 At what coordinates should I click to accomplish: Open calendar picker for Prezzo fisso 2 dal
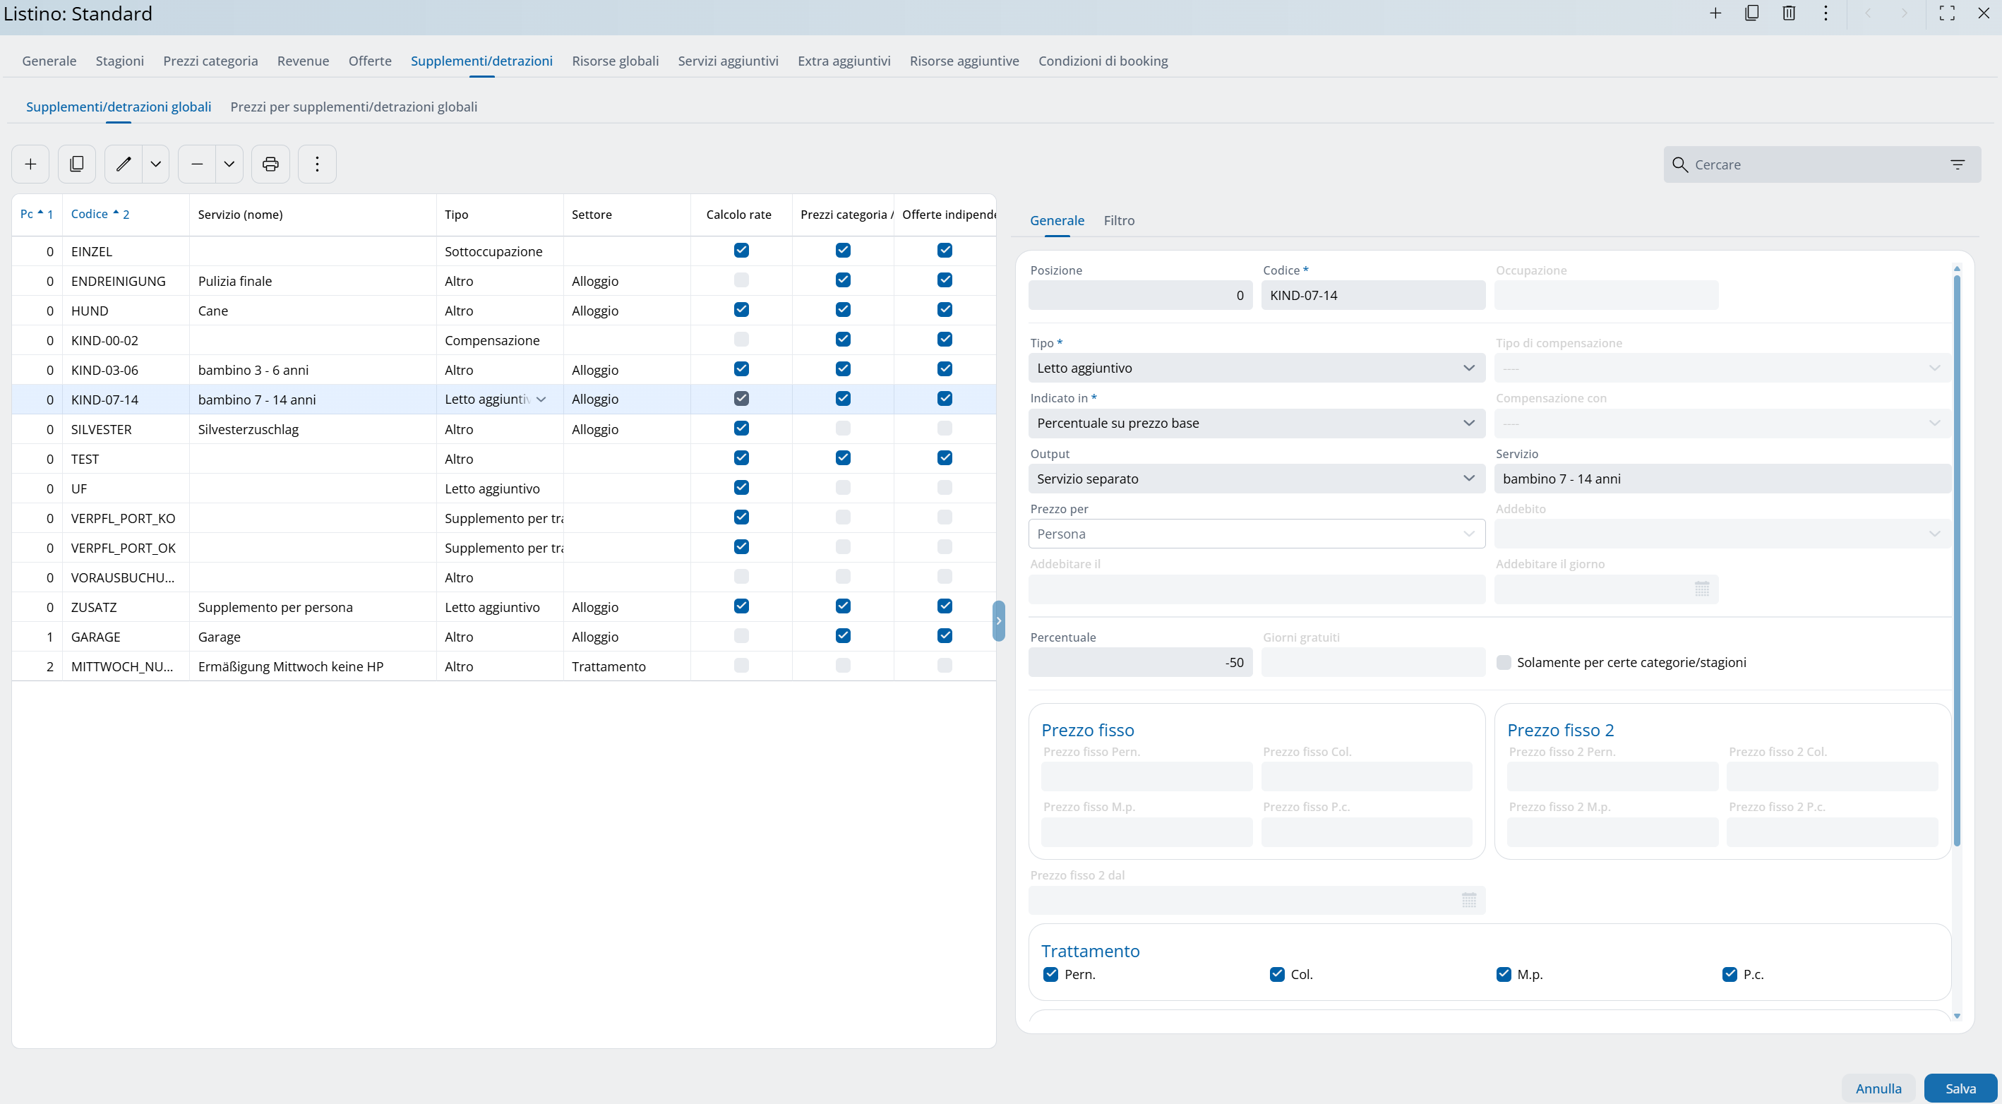[1468, 900]
